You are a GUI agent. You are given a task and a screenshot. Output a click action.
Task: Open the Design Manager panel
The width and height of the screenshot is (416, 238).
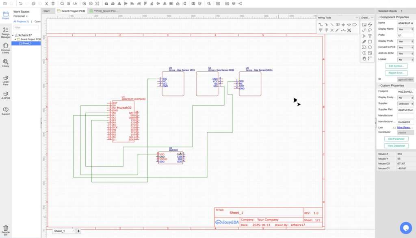(6, 32)
